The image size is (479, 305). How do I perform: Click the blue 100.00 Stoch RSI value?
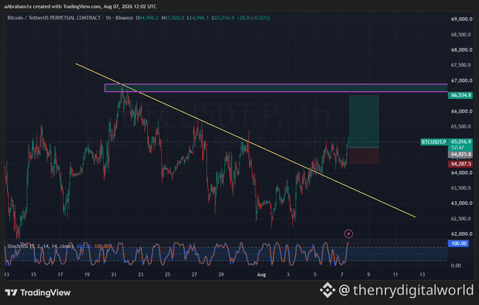tap(84, 246)
